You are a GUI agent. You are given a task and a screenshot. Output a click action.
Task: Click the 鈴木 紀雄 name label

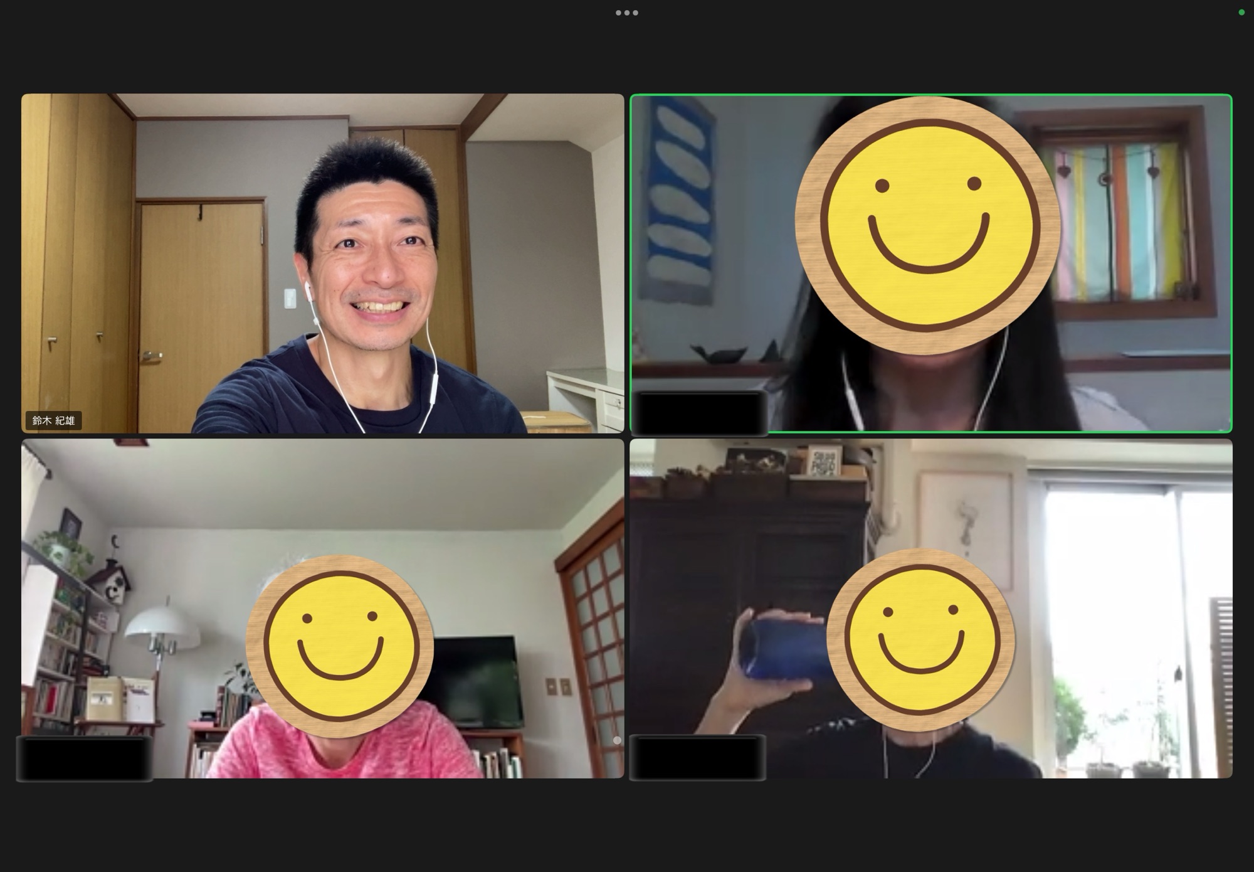pyautogui.click(x=53, y=420)
